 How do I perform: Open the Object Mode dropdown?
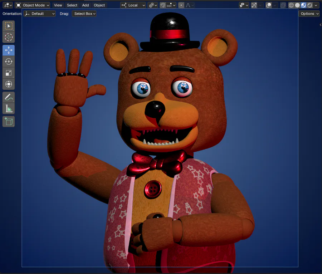[x=33, y=5]
